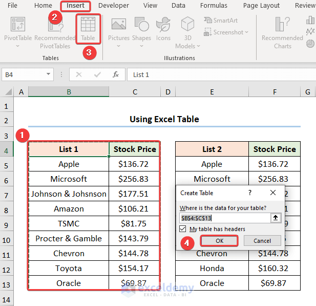Open the Developer tab
The height and width of the screenshot is (306, 316).
pyautogui.click(x=114, y=6)
